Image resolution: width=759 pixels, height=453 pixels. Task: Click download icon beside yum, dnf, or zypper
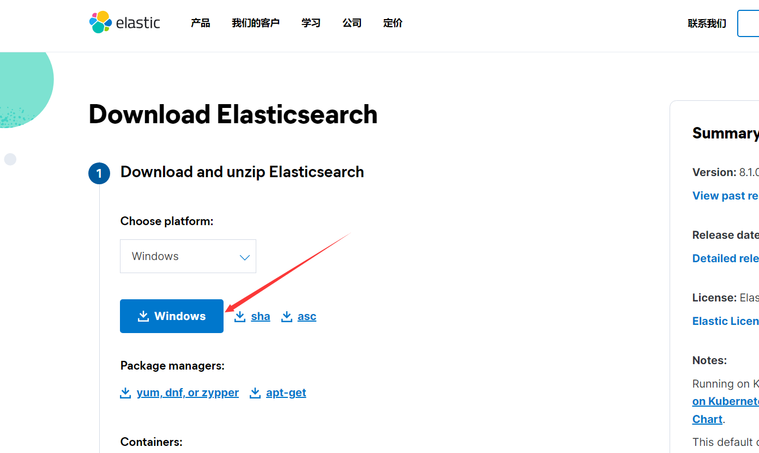(x=125, y=392)
